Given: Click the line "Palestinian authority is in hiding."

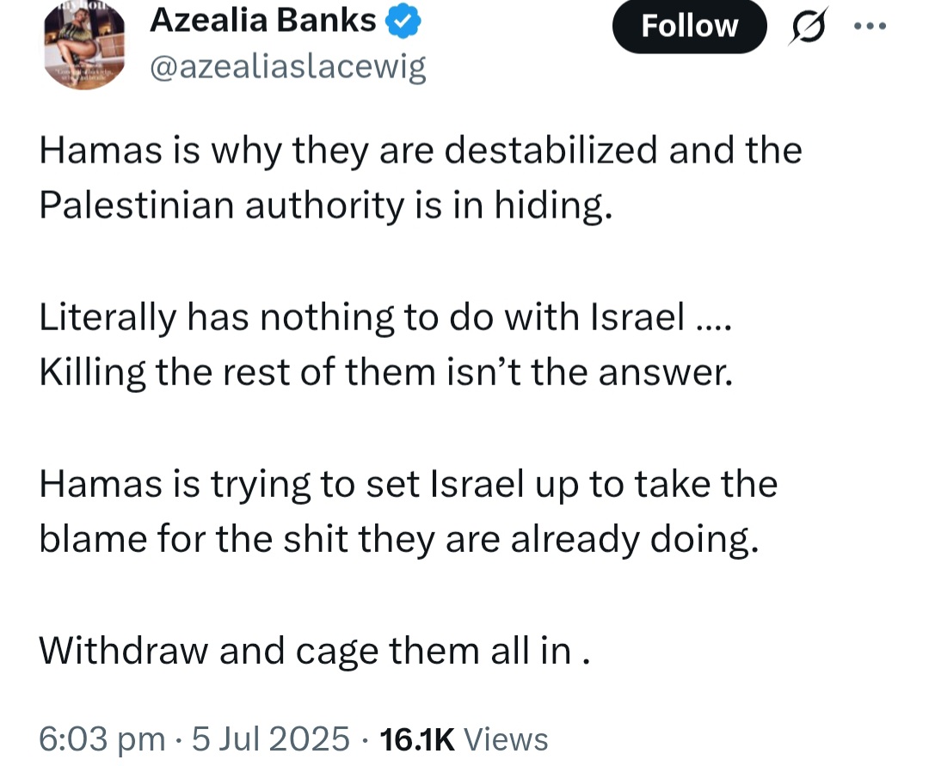Looking at the screenshot, I should click(x=325, y=206).
